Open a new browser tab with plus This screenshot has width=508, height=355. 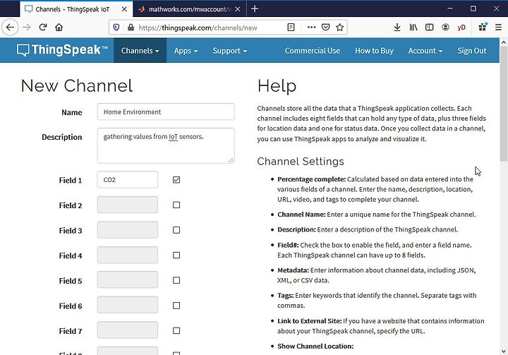tap(255, 8)
